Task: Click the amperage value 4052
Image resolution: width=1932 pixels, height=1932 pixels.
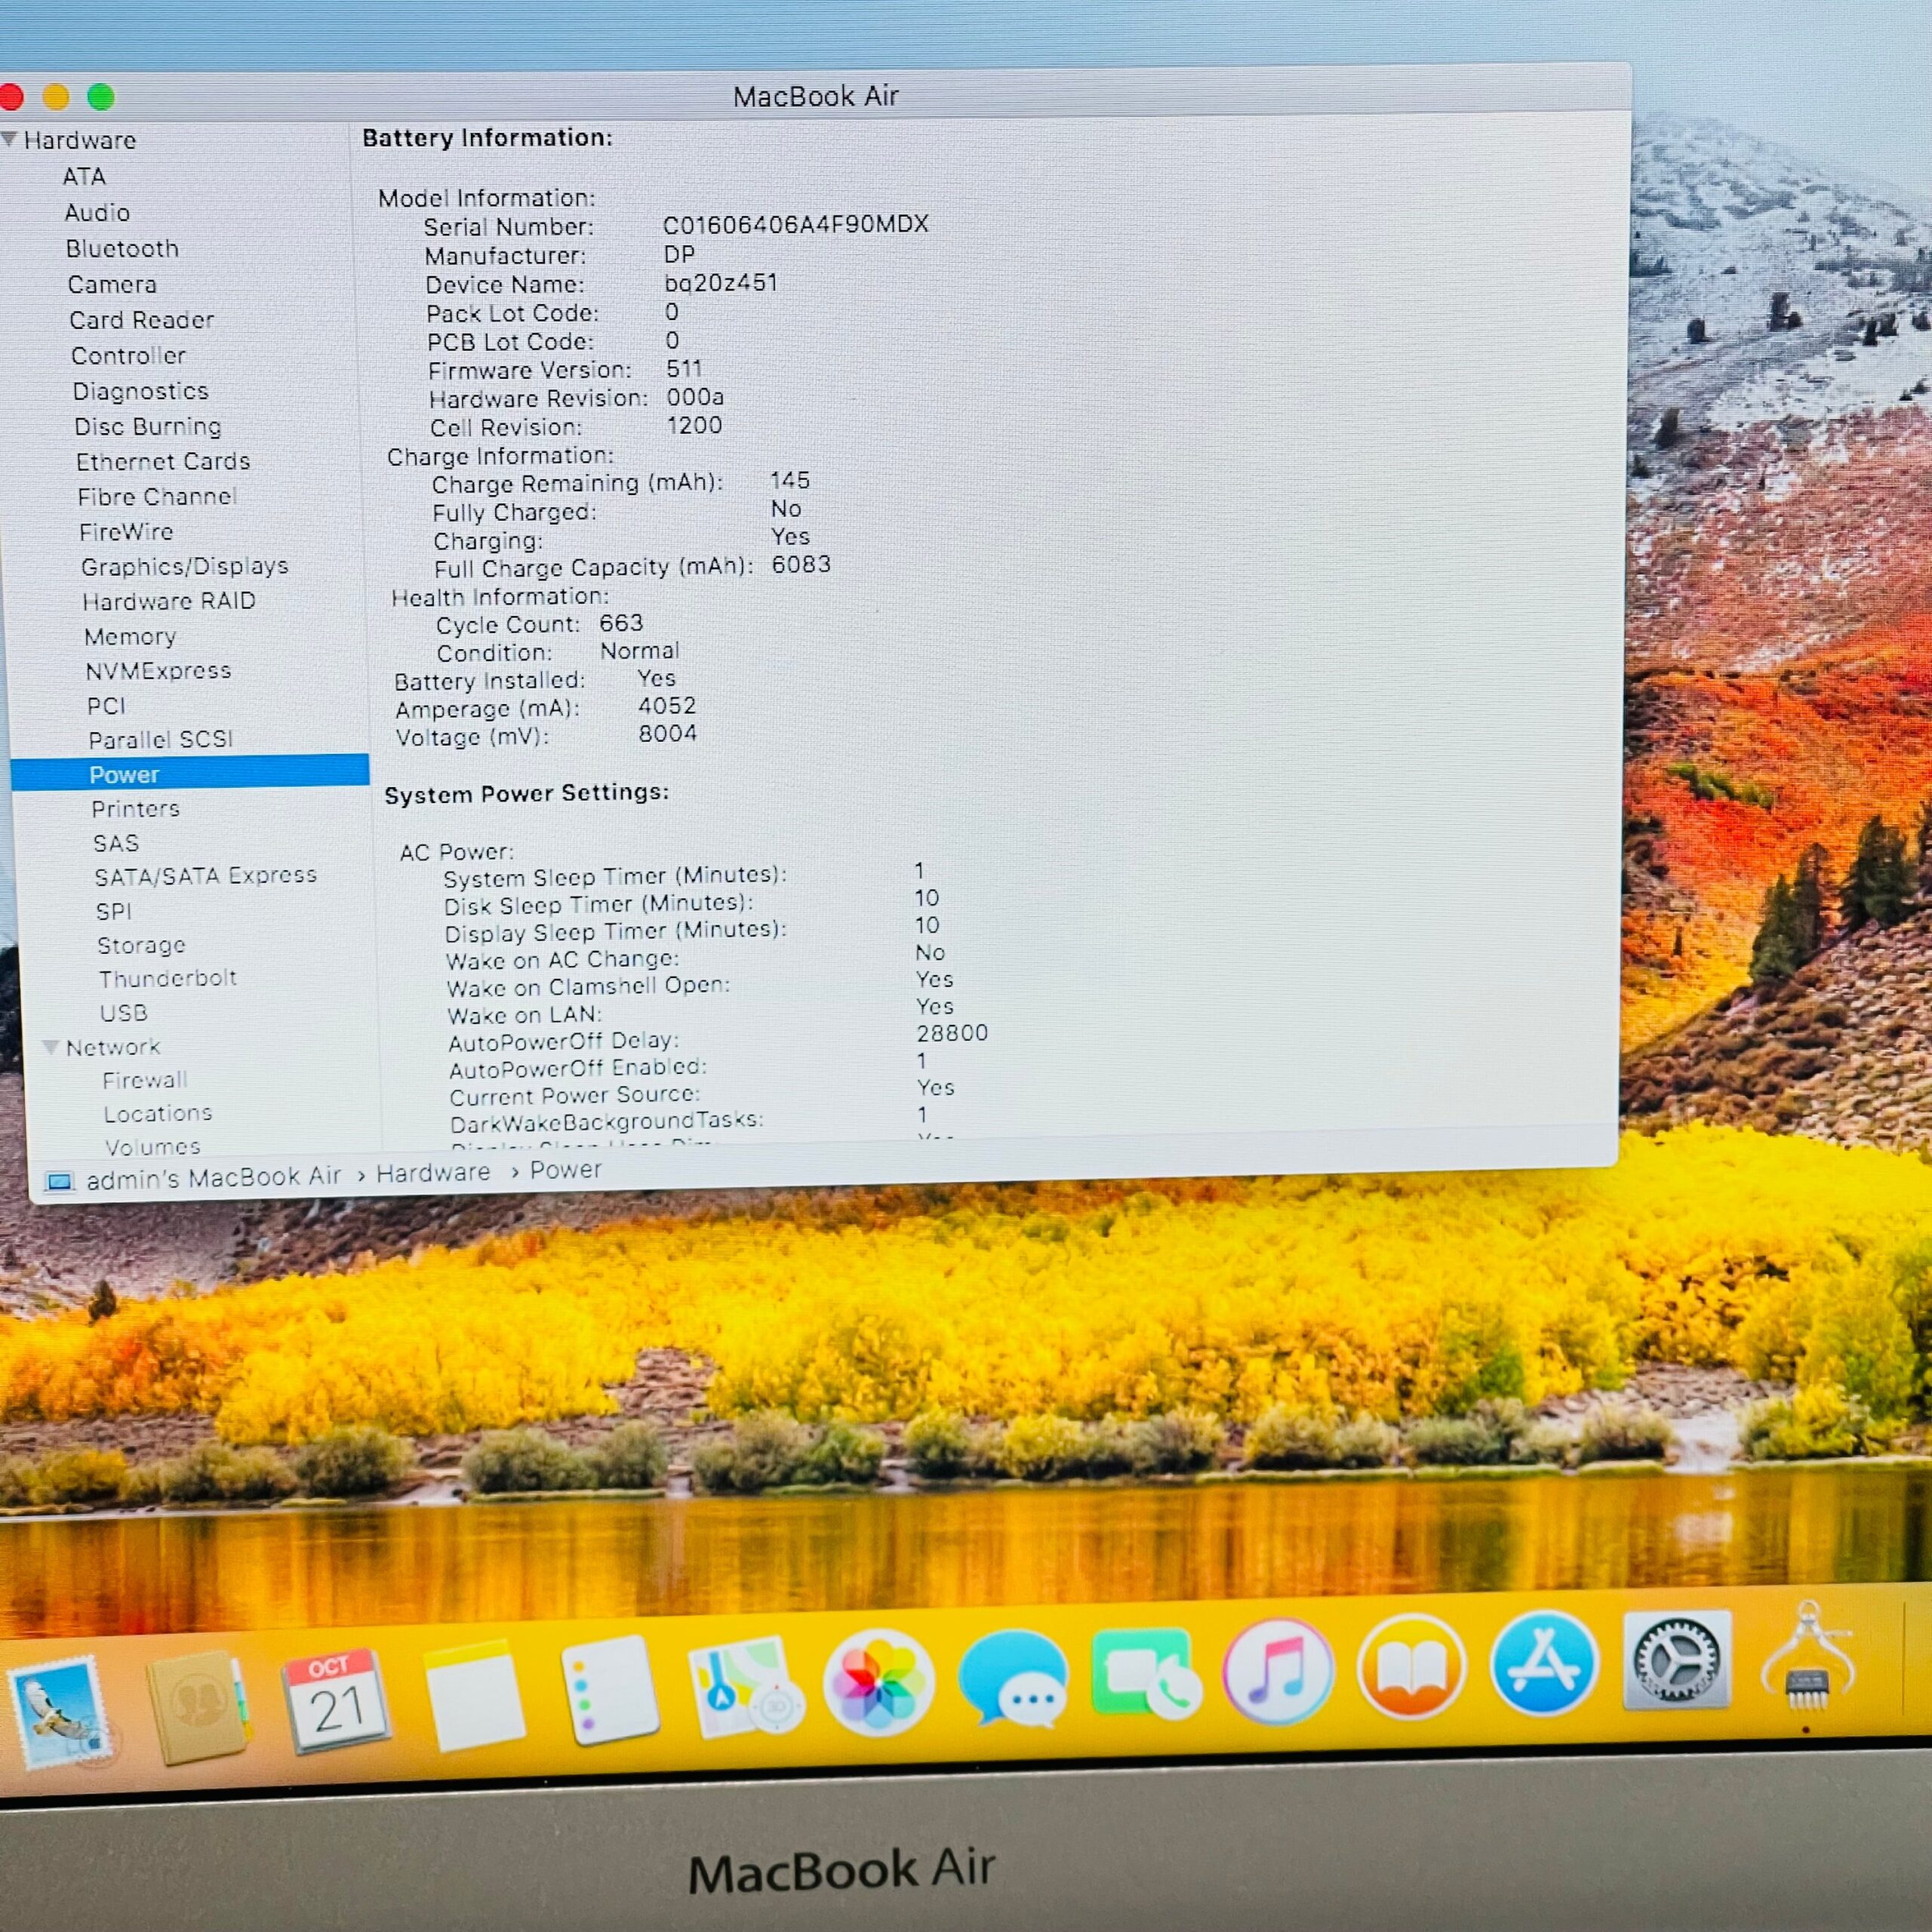Action: pos(667,706)
